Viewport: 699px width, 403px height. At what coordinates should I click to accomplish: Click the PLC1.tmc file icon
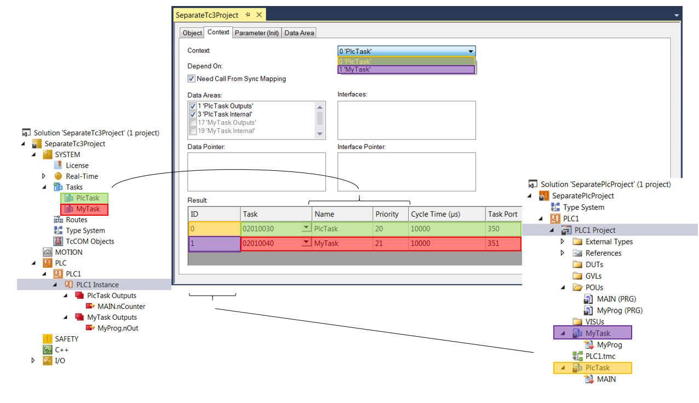[x=577, y=356]
